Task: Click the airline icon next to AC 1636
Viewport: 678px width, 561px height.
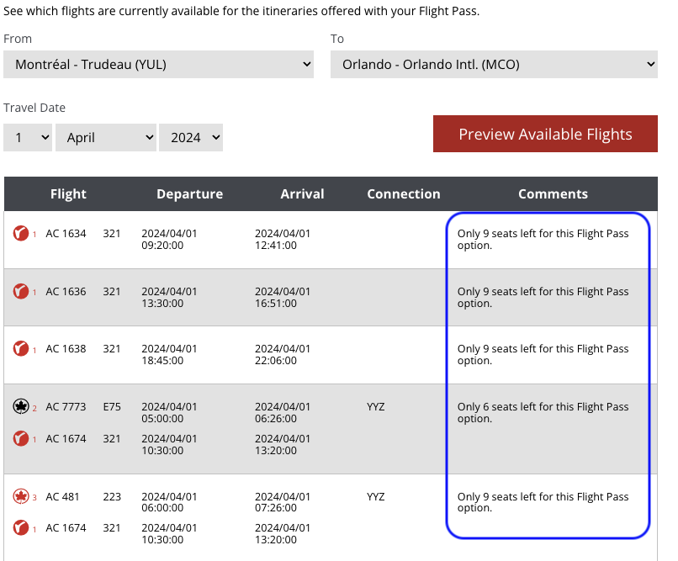Action: point(21,291)
